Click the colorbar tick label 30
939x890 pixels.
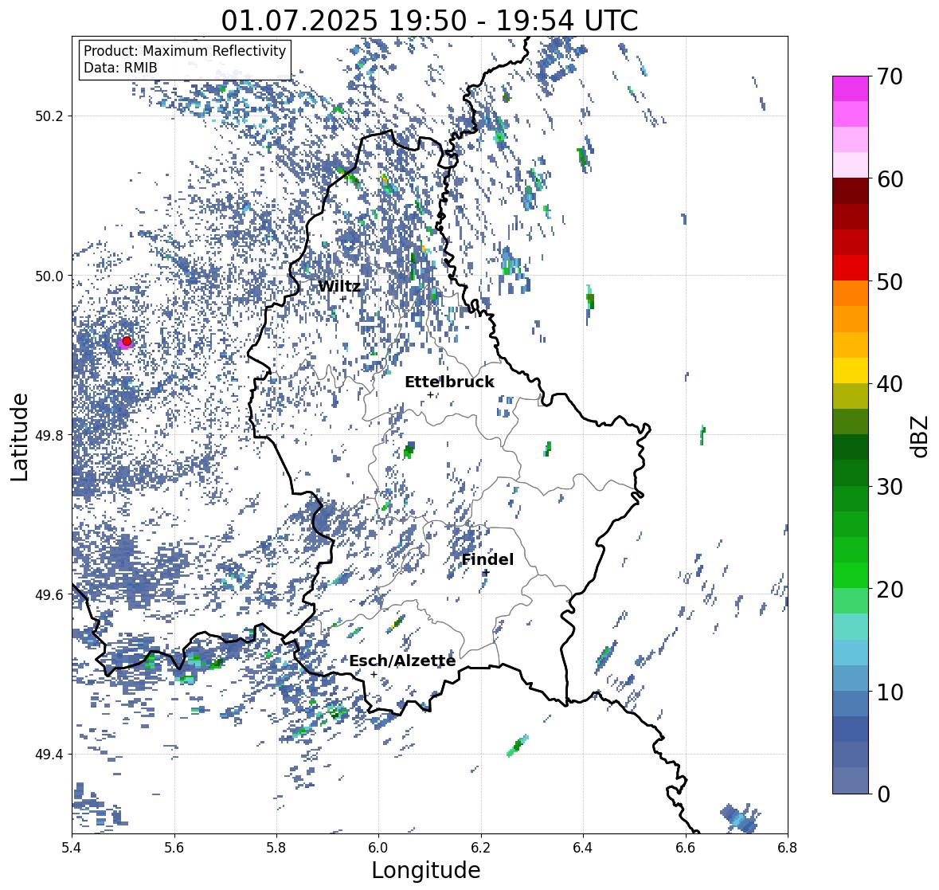click(890, 487)
